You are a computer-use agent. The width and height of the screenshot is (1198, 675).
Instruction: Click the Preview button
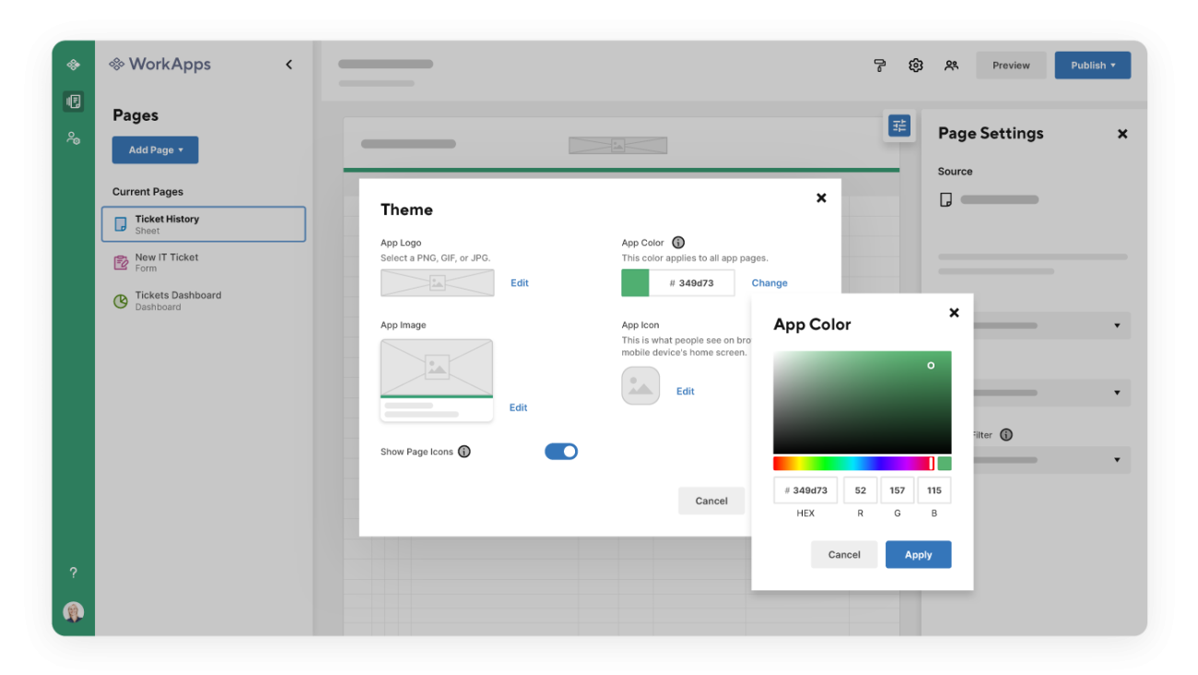pyautogui.click(x=1011, y=65)
